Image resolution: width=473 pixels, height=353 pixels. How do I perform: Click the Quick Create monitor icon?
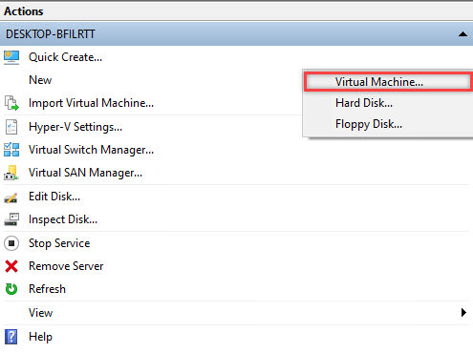click(11, 57)
